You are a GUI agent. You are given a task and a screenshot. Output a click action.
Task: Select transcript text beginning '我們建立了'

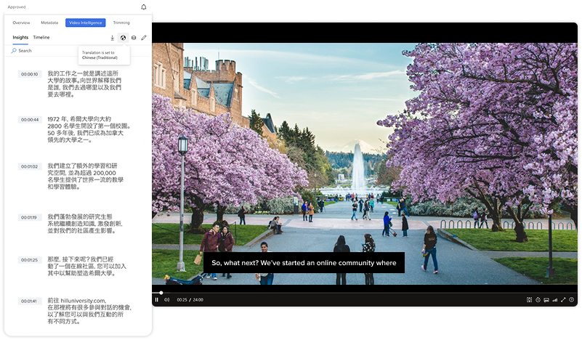pos(85,177)
